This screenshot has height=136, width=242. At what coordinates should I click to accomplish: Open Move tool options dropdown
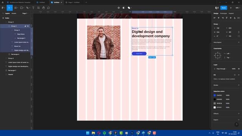click(11, 8)
